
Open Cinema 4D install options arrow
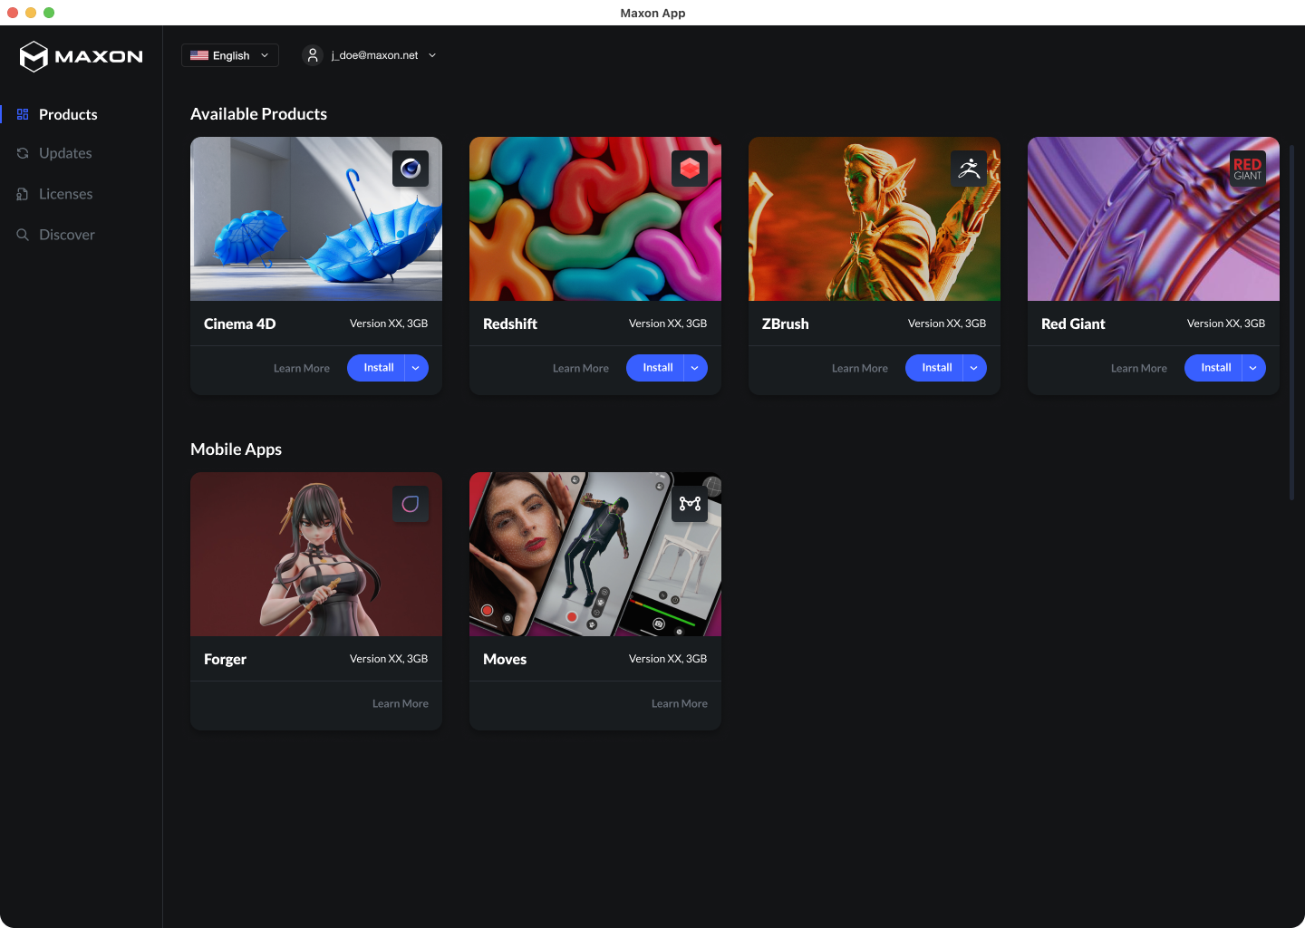point(416,368)
